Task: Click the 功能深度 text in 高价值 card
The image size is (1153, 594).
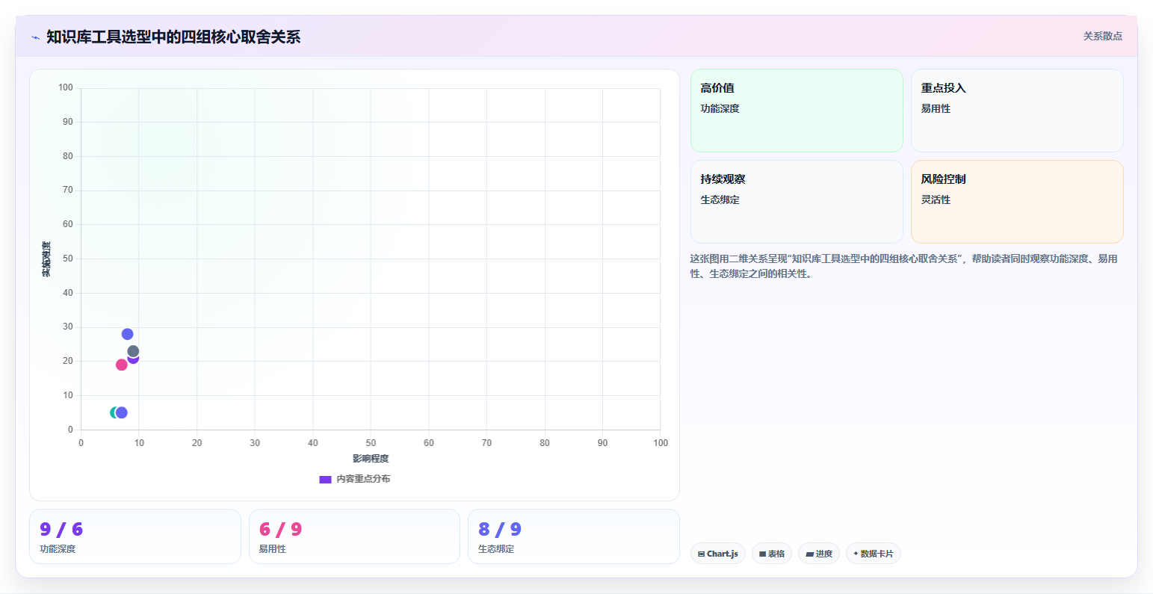Action: pos(720,108)
